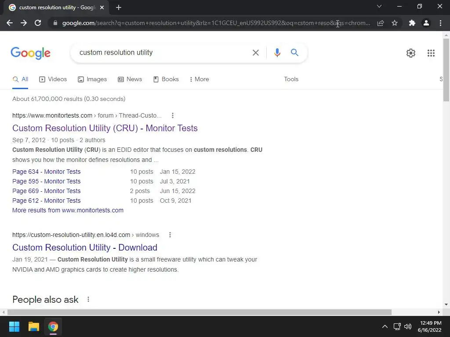Open Page 634 - Monitor Tests link
This screenshot has height=337, width=450.
pos(47,172)
